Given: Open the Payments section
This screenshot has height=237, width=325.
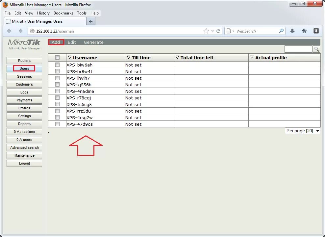Looking at the screenshot, I should [24, 100].
